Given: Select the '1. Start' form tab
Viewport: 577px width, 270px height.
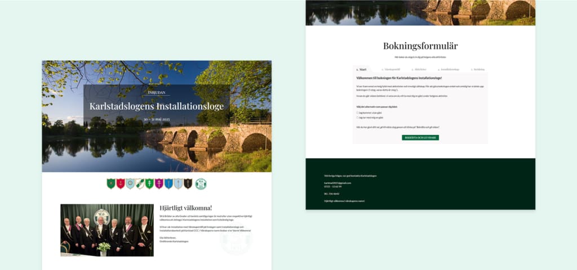Looking at the screenshot, I should click(362, 70).
